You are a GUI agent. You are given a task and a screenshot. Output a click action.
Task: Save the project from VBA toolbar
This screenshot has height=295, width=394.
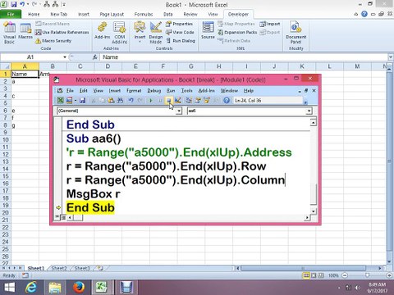coord(82,101)
